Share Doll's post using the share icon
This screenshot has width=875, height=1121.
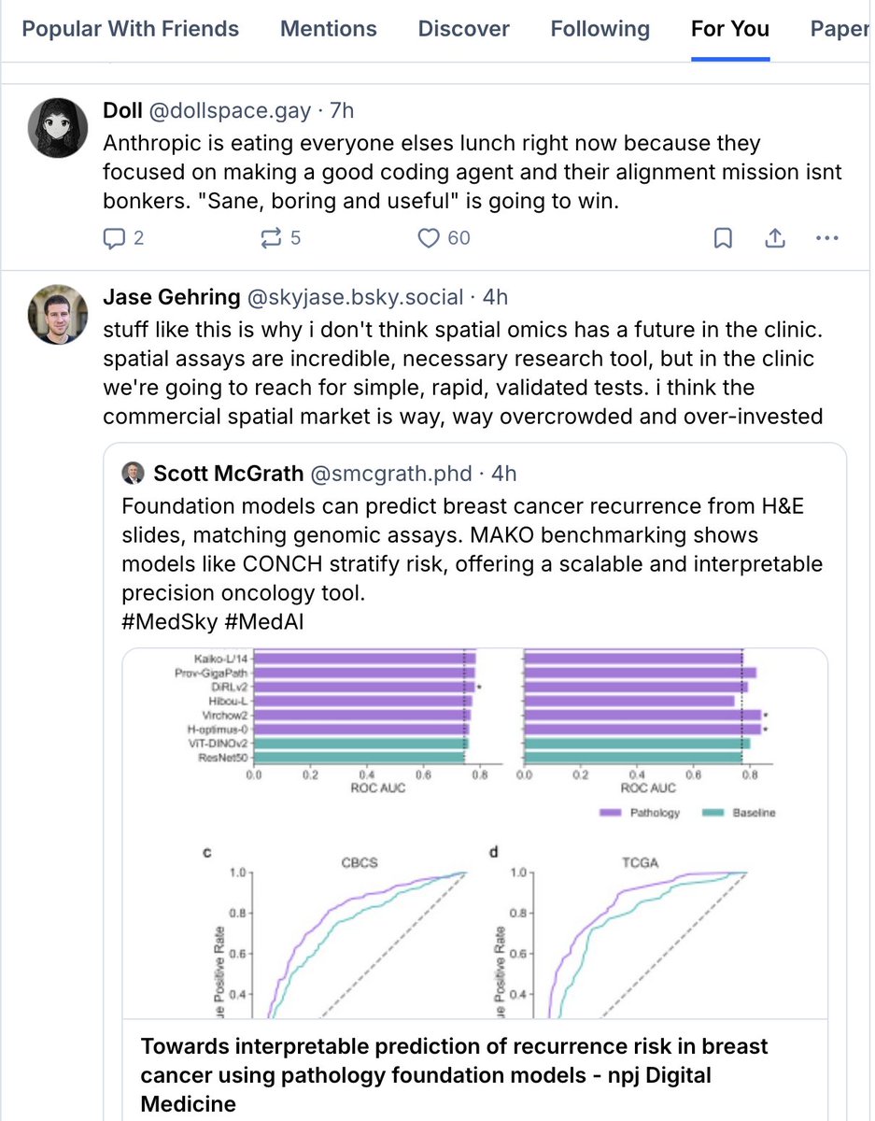pos(775,239)
